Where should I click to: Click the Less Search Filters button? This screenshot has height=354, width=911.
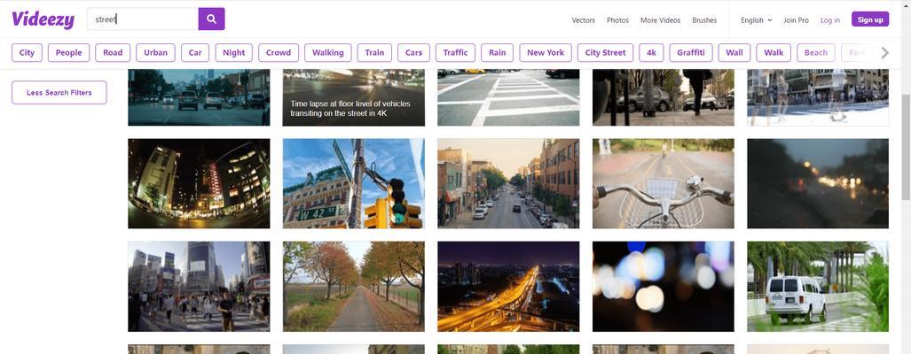(59, 93)
